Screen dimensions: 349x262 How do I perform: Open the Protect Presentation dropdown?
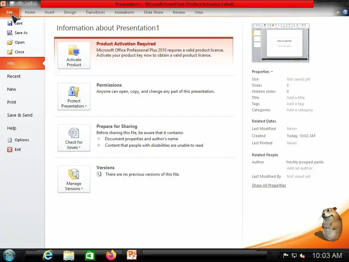(x=74, y=97)
